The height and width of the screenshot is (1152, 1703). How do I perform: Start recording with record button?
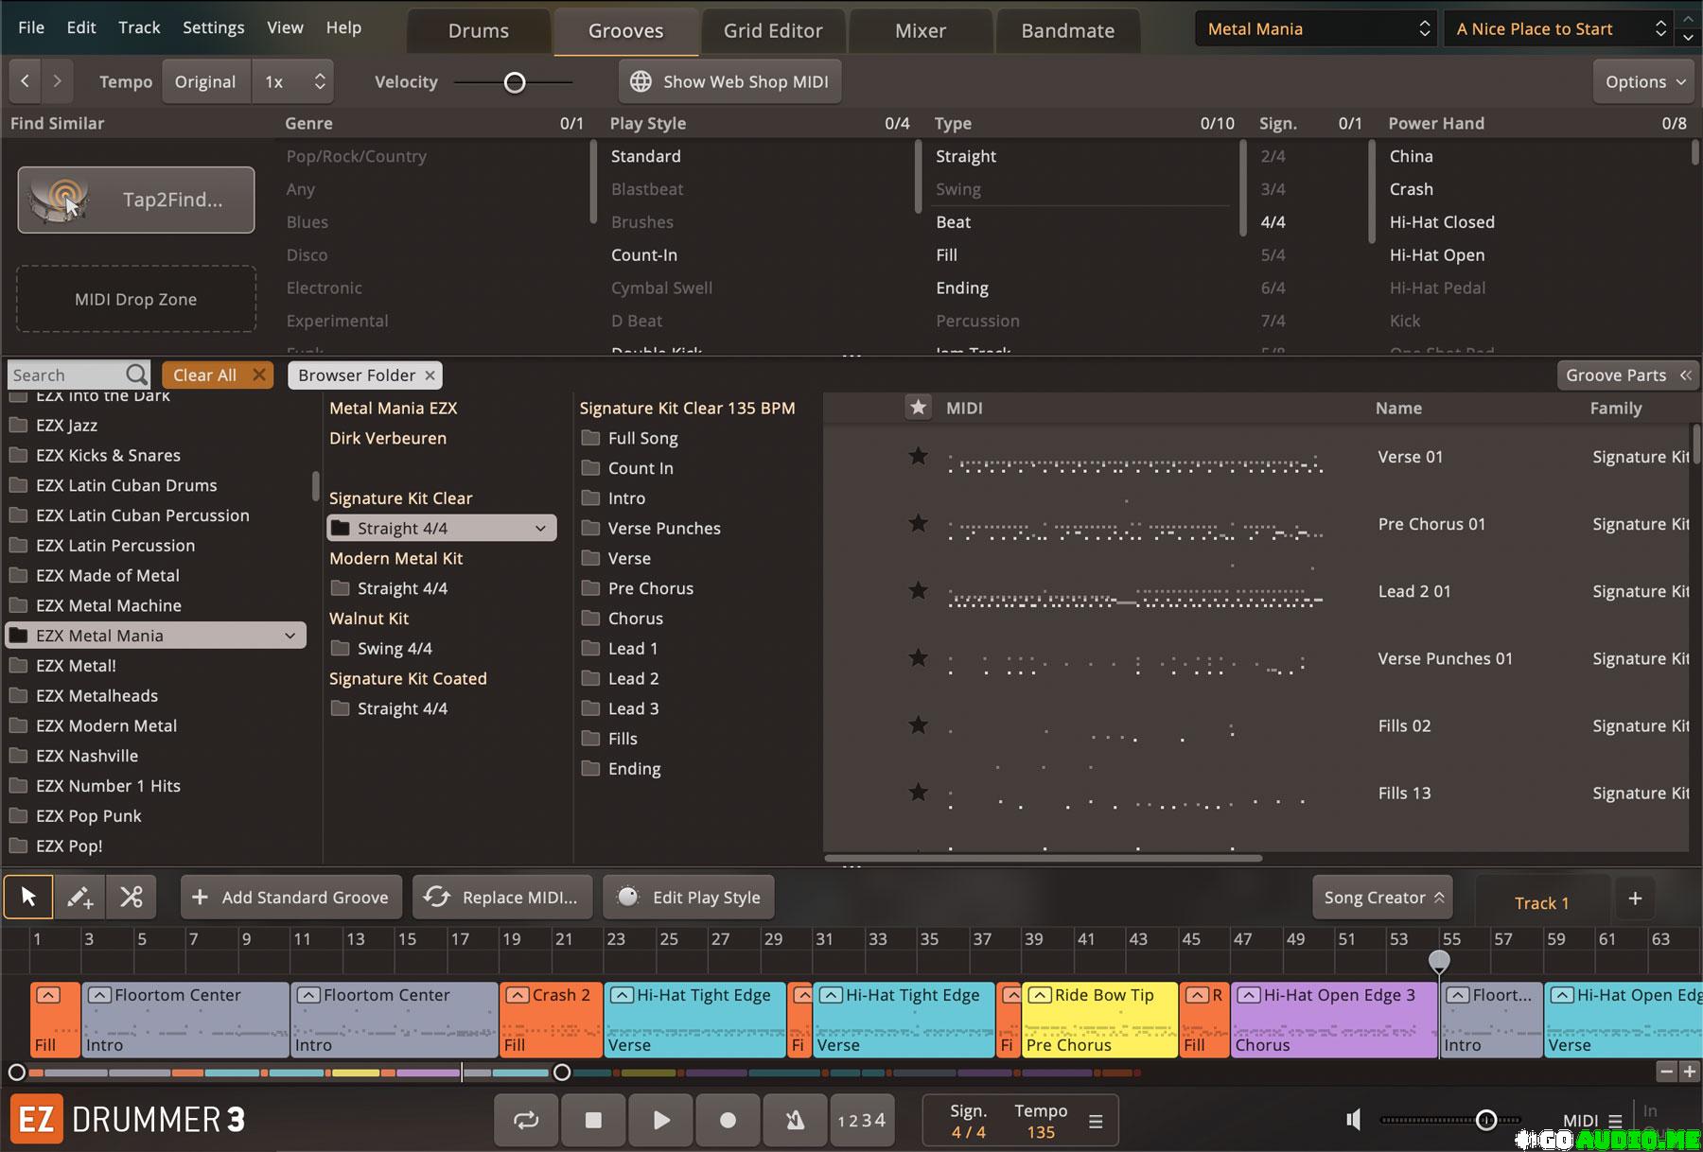click(728, 1120)
